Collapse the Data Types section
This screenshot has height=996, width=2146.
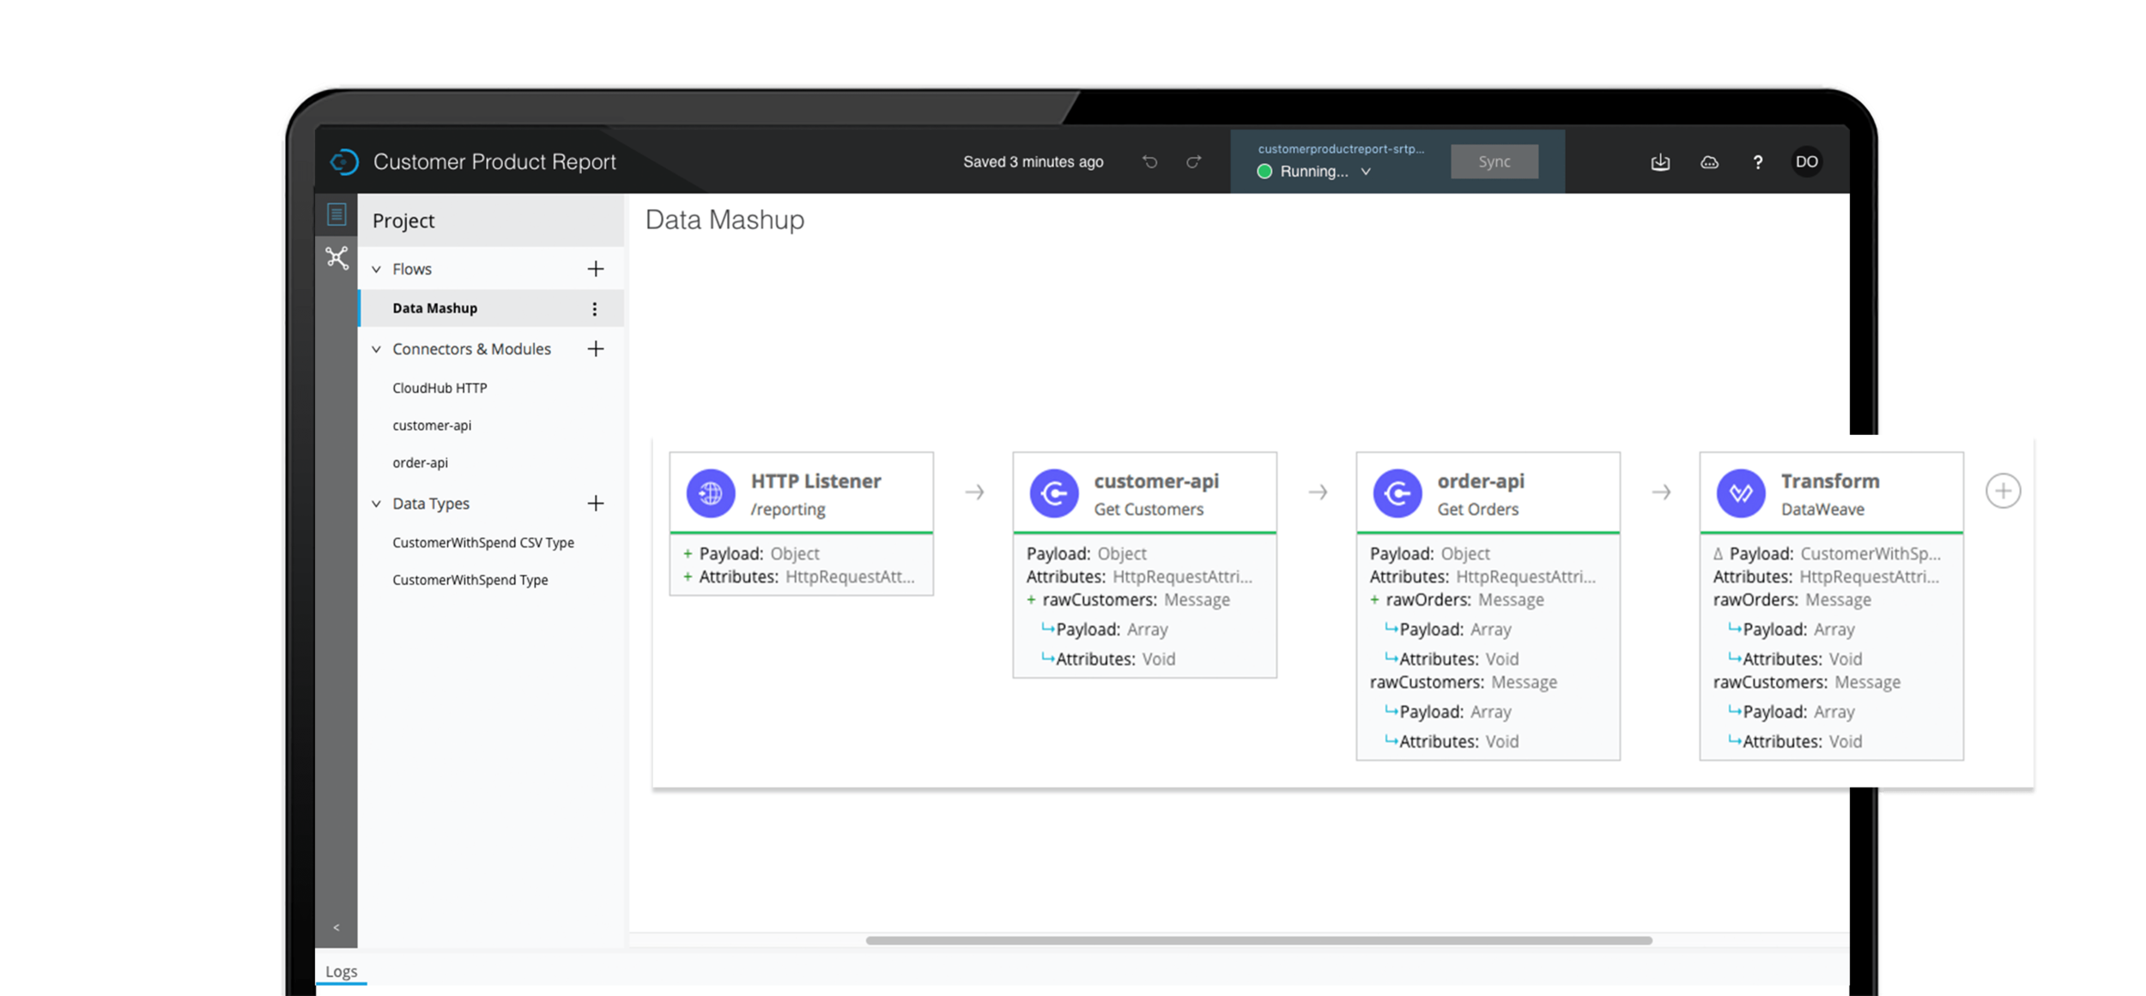[x=376, y=504]
